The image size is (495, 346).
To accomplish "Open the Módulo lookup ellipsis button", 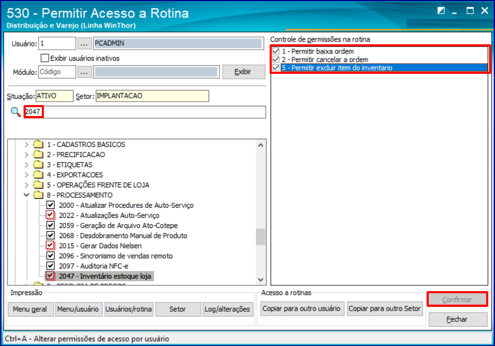I will pos(84,72).
